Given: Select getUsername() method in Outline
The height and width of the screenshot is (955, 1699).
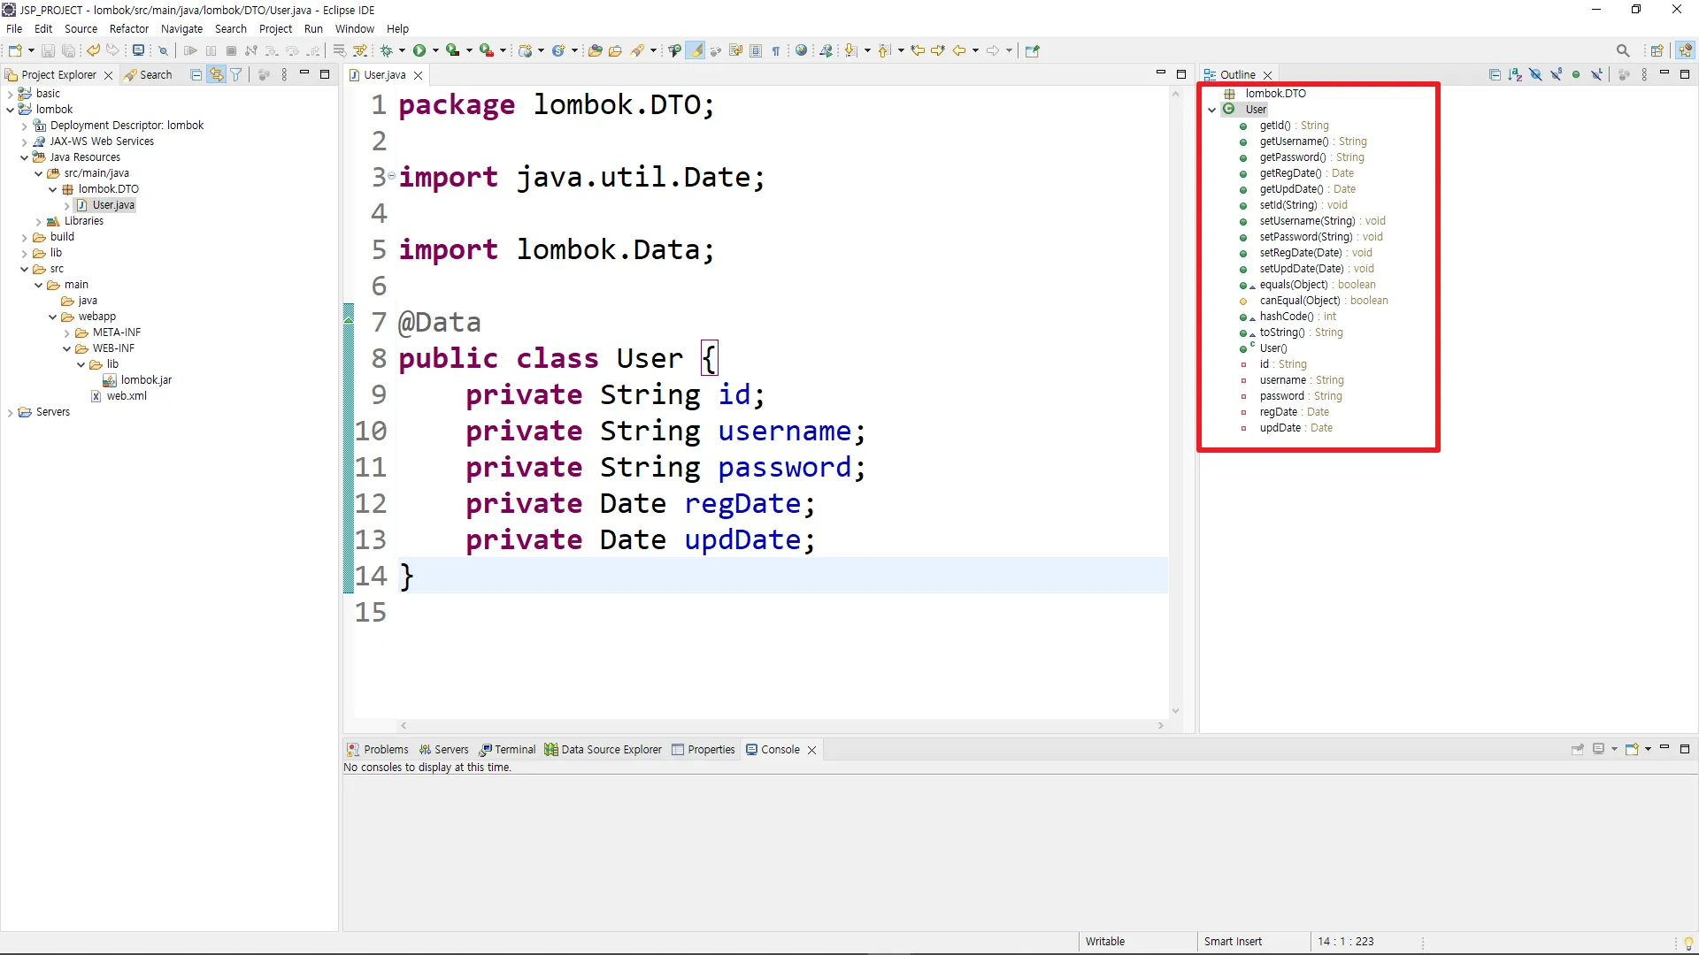Looking at the screenshot, I should [x=1294, y=141].
